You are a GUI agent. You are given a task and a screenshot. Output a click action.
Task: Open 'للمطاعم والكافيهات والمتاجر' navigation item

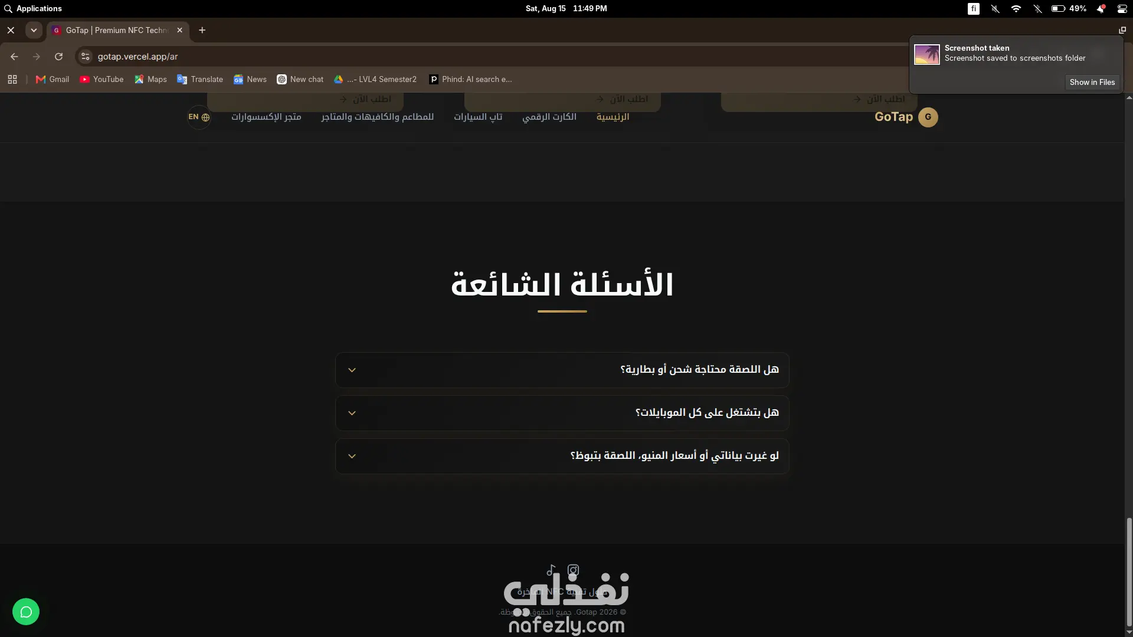pos(378,117)
